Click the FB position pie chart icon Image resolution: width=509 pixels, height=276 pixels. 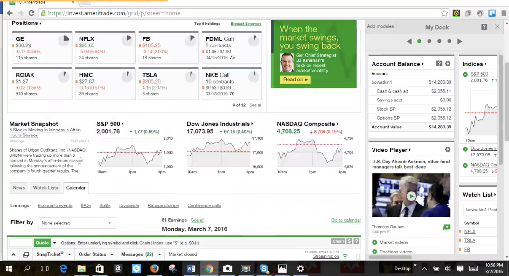coord(190,41)
